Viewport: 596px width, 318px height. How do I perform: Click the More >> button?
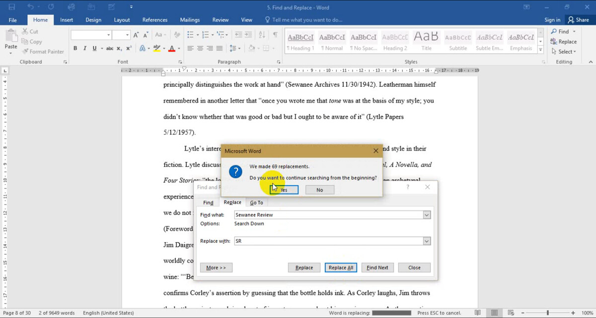tap(216, 267)
